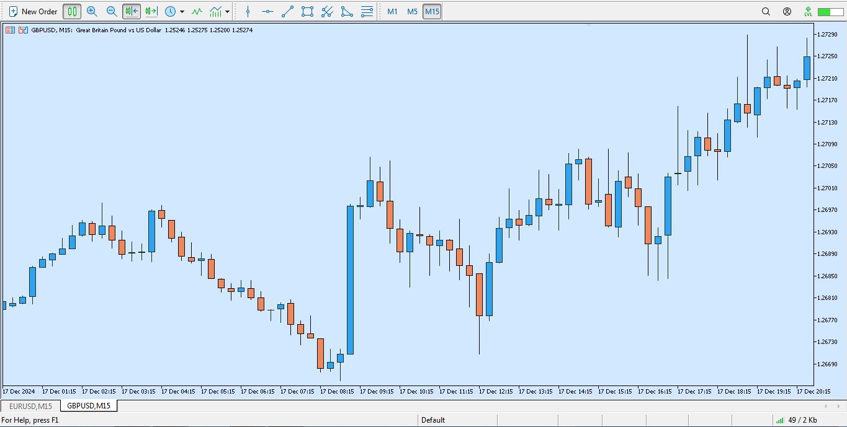847x427 pixels.
Task: Switch to the EURUSD,M15 chart tab
Action: pos(30,406)
